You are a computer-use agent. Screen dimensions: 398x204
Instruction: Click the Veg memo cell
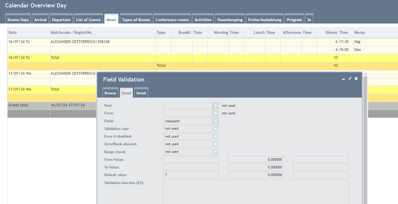pos(376,42)
